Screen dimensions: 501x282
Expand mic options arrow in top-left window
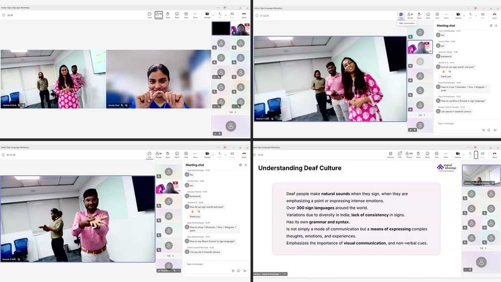coord(225,15)
